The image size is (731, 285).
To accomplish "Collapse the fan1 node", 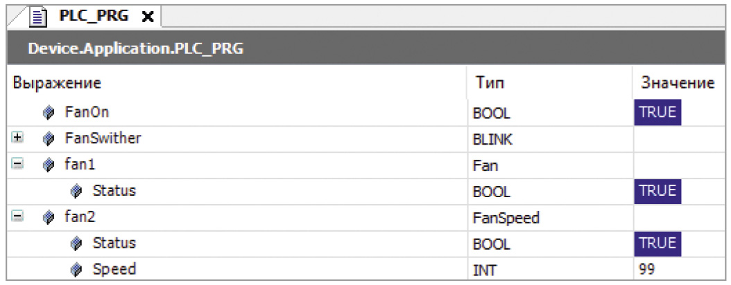I will tap(17, 165).
